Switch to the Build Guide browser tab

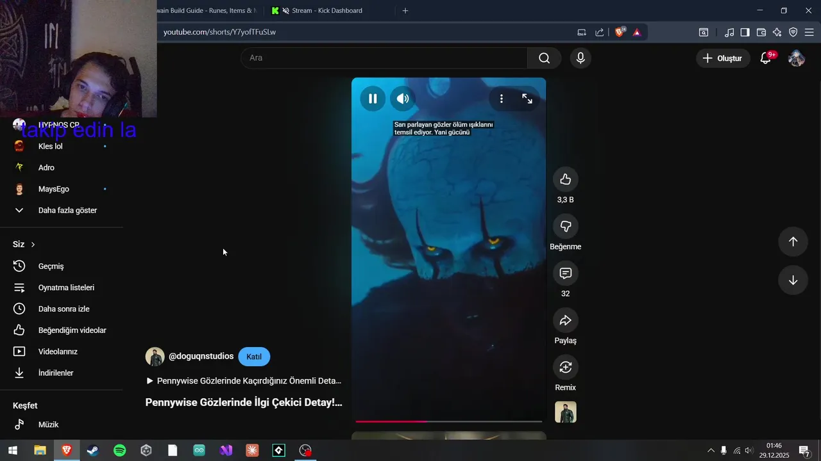point(207,10)
